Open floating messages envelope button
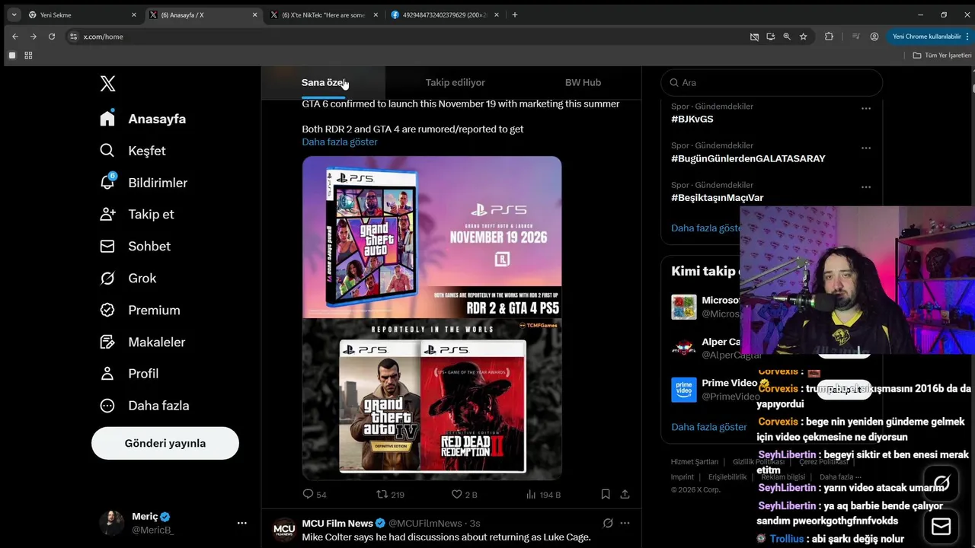This screenshot has width=975, height=548. tap(941, 527)
